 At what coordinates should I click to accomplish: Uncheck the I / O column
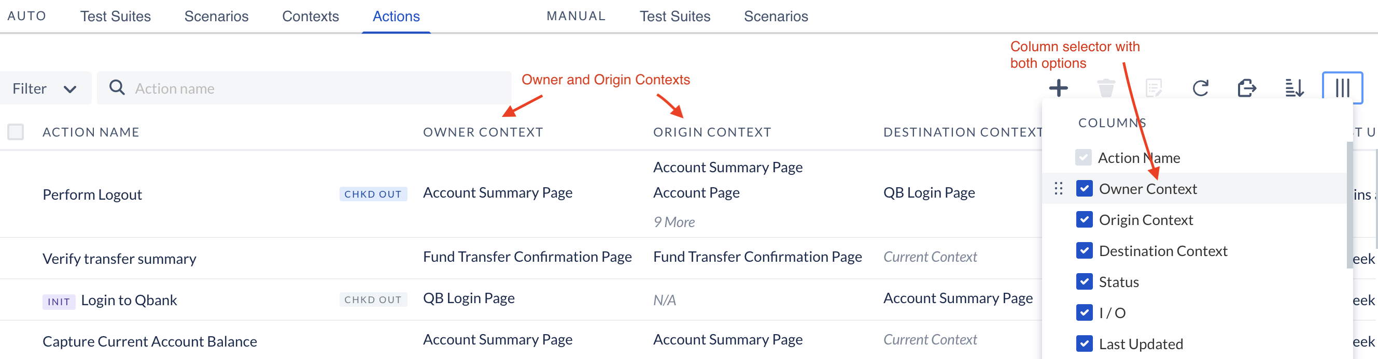1085,312
